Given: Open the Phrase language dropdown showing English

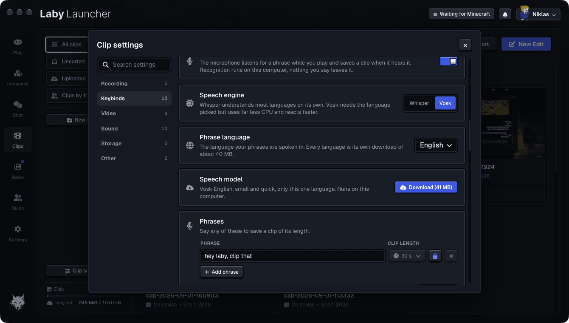Looking at the screenshot, I should (x=436, y=145).
